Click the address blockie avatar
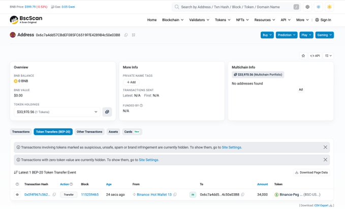This screenshot has width=345, height=209. pos(13,35)
